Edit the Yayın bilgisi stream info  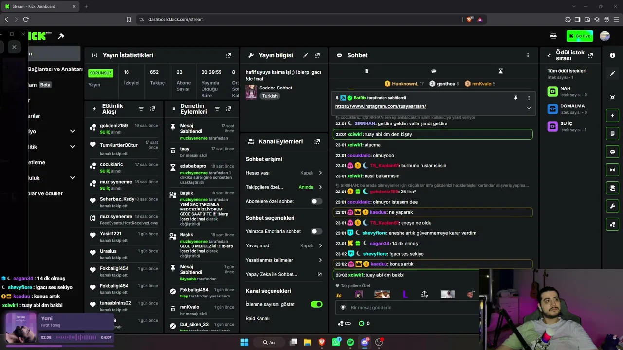306,55
